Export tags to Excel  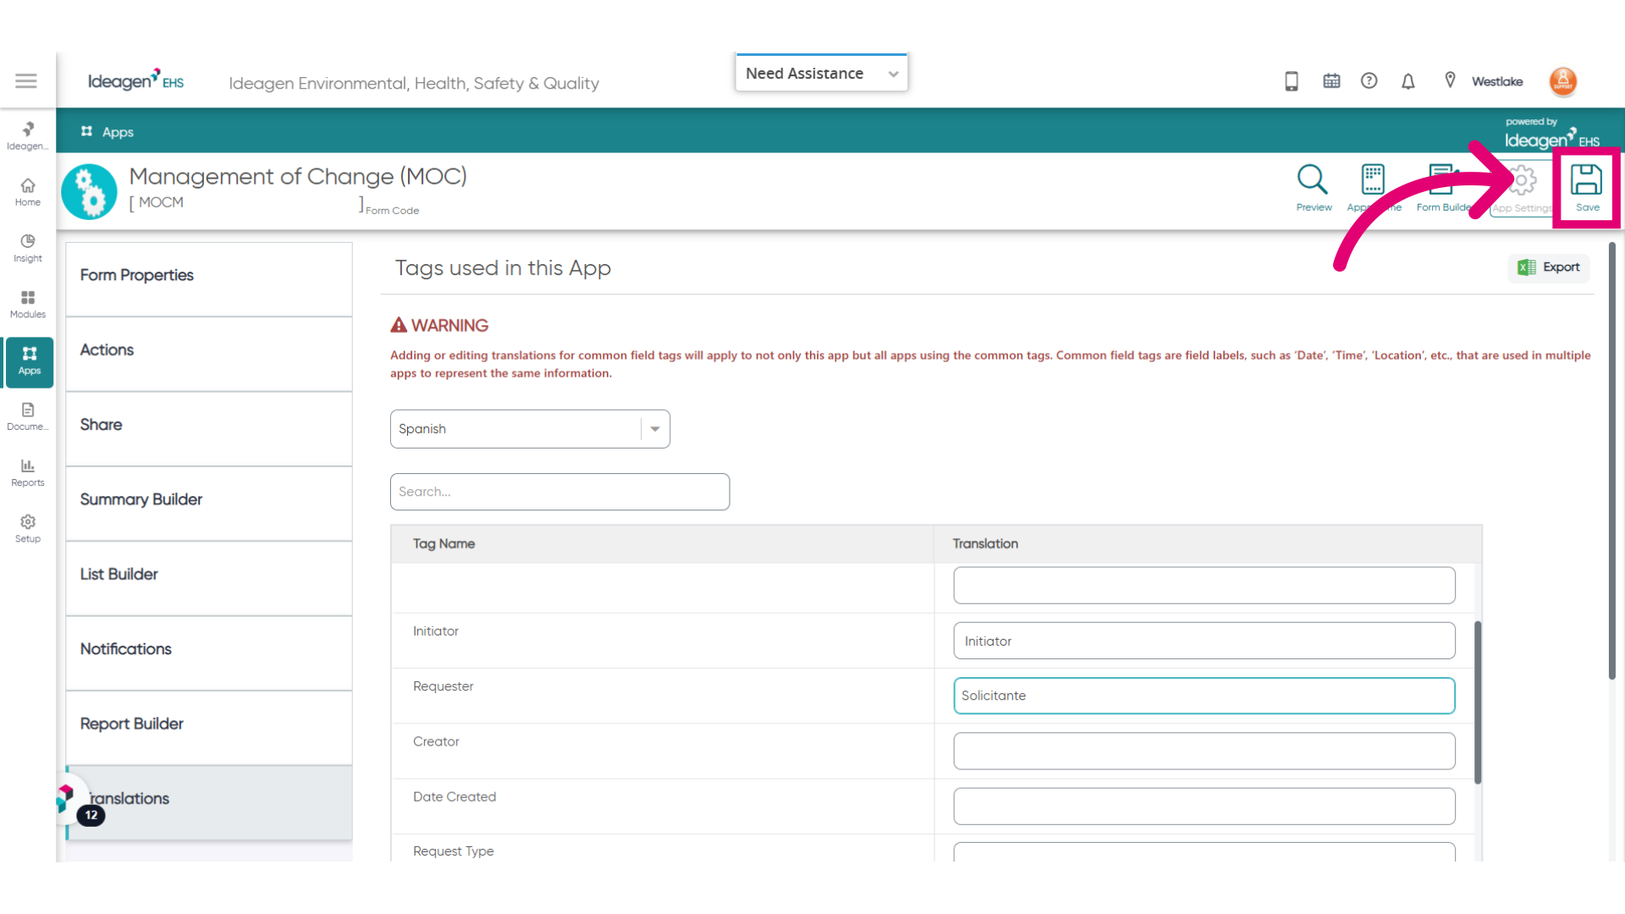(1549, 267)
